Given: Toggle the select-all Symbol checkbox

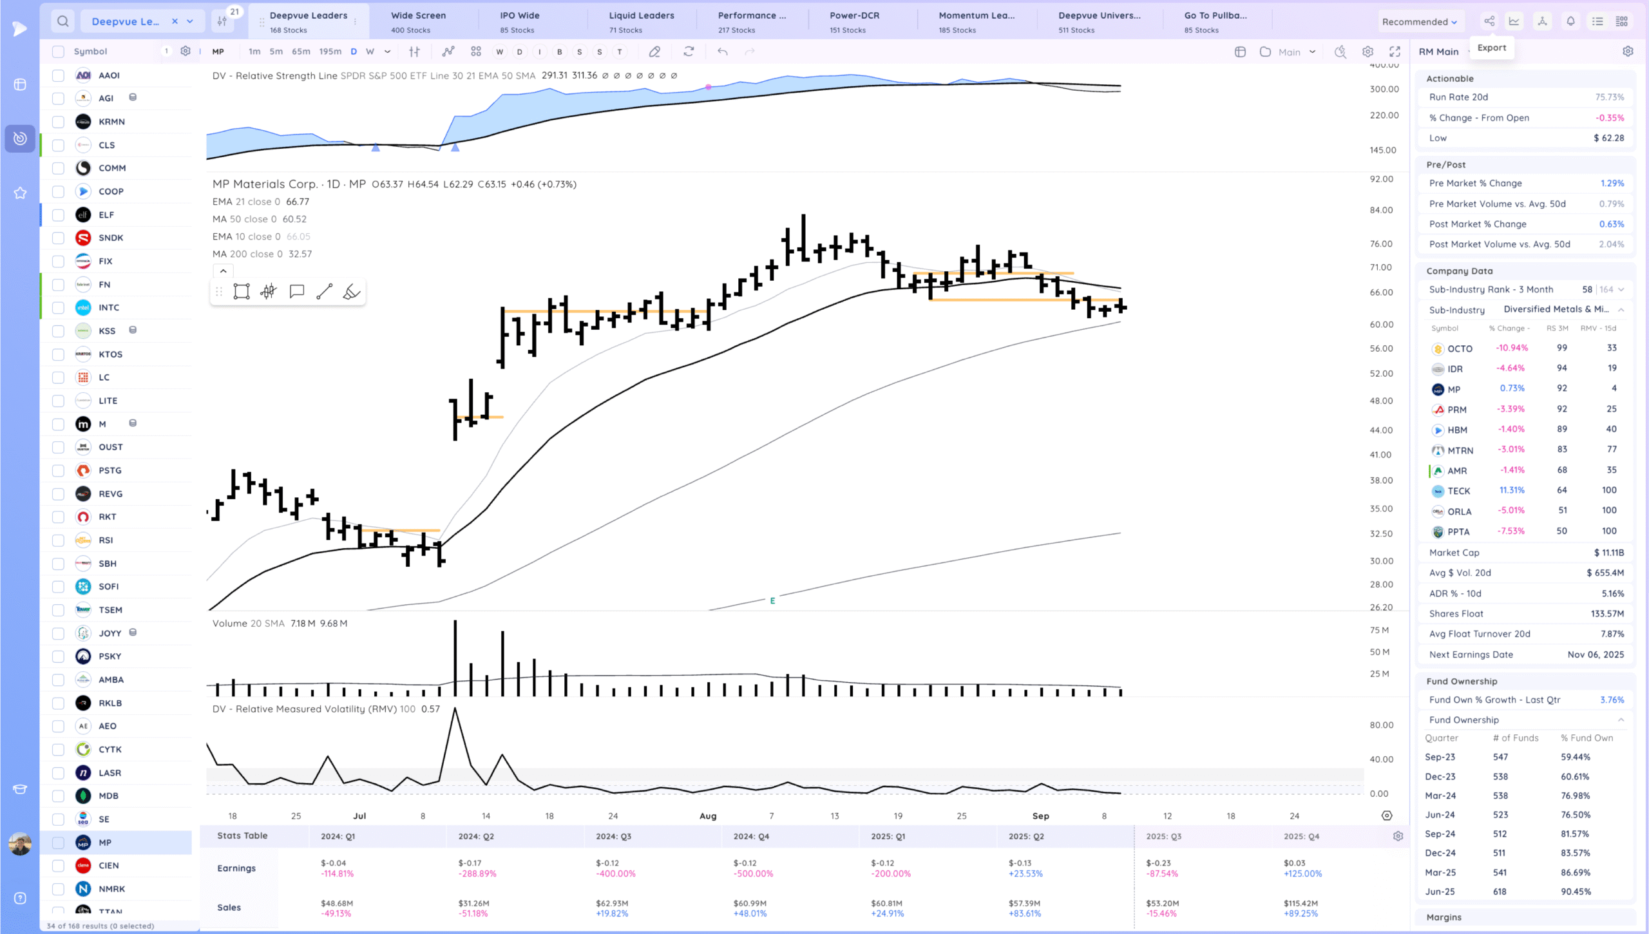Looking at the screenshot, I should click(58, 52).
